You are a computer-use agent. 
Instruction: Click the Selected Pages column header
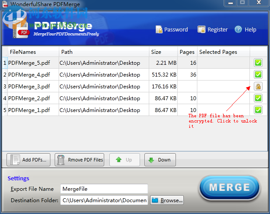(224, 52)
